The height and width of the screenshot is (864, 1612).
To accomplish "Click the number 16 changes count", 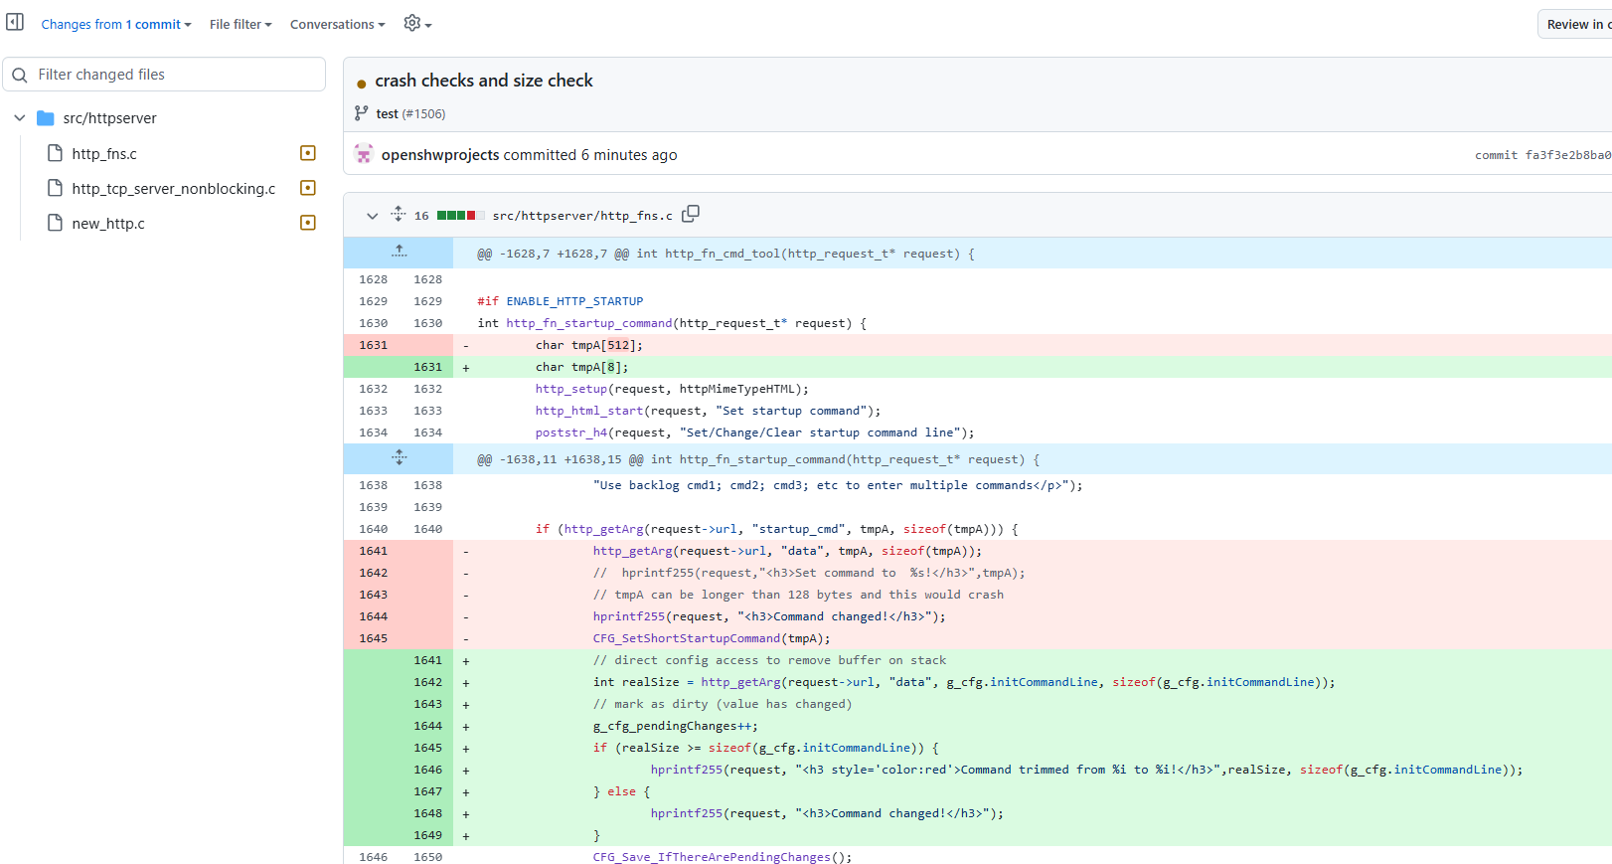I will point(421,216).
